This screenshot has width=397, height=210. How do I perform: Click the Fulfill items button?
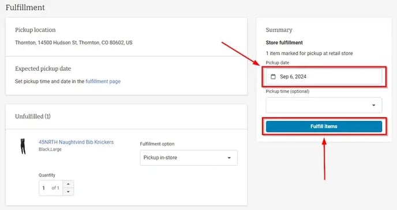(324, 126)
